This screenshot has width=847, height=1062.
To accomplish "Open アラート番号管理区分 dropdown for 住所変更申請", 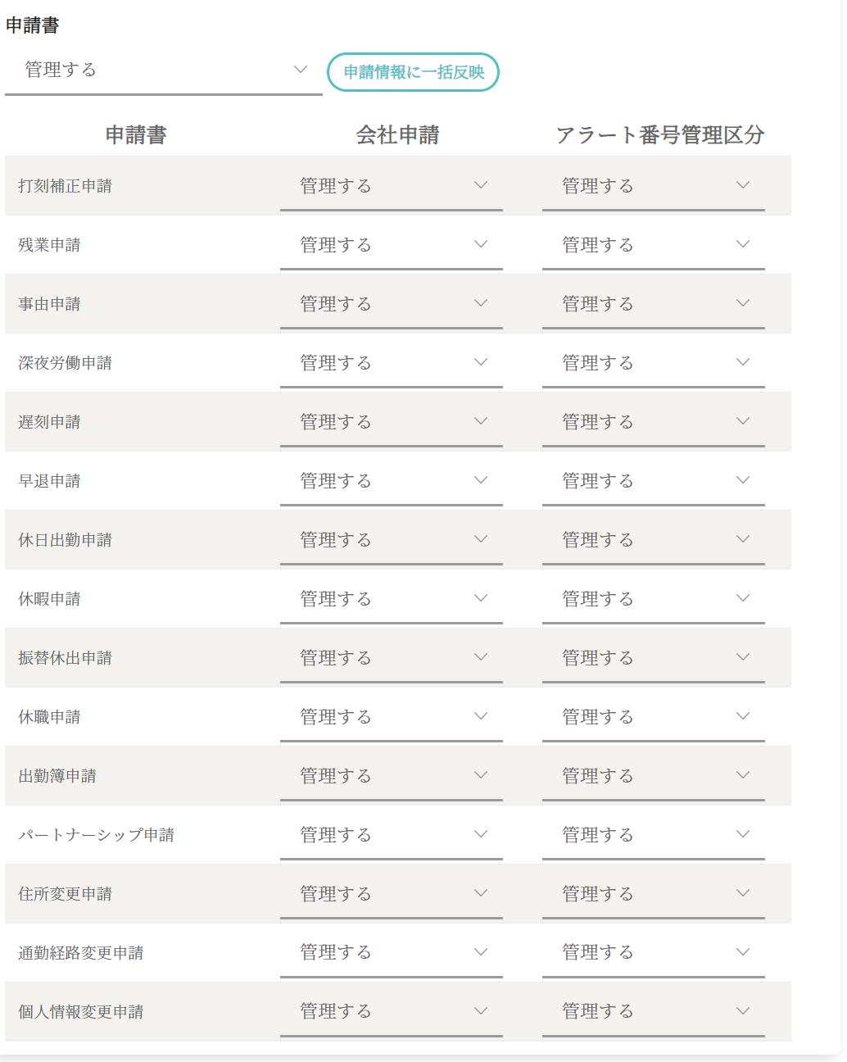I will 654,894.
